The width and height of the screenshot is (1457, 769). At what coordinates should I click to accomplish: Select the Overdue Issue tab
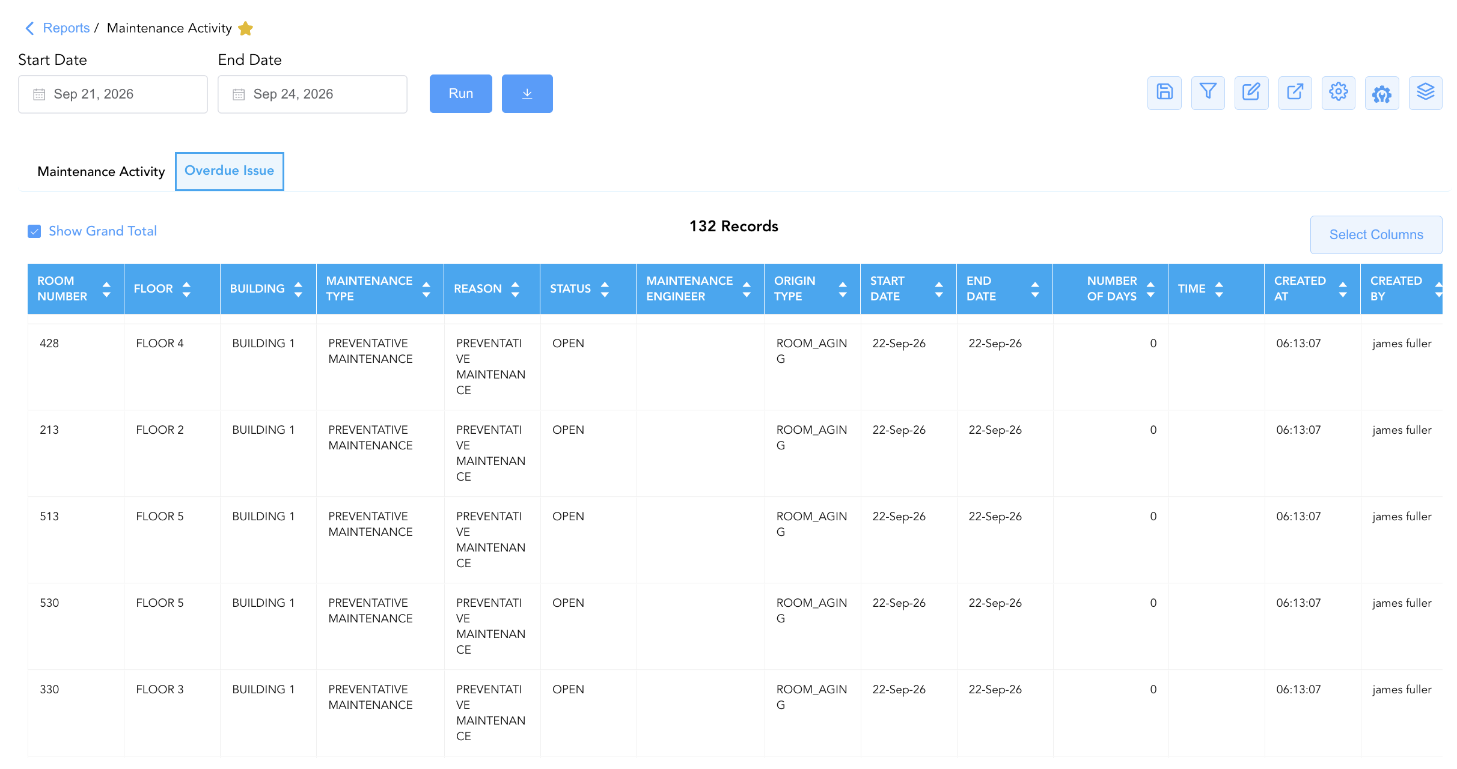[229, 171]
